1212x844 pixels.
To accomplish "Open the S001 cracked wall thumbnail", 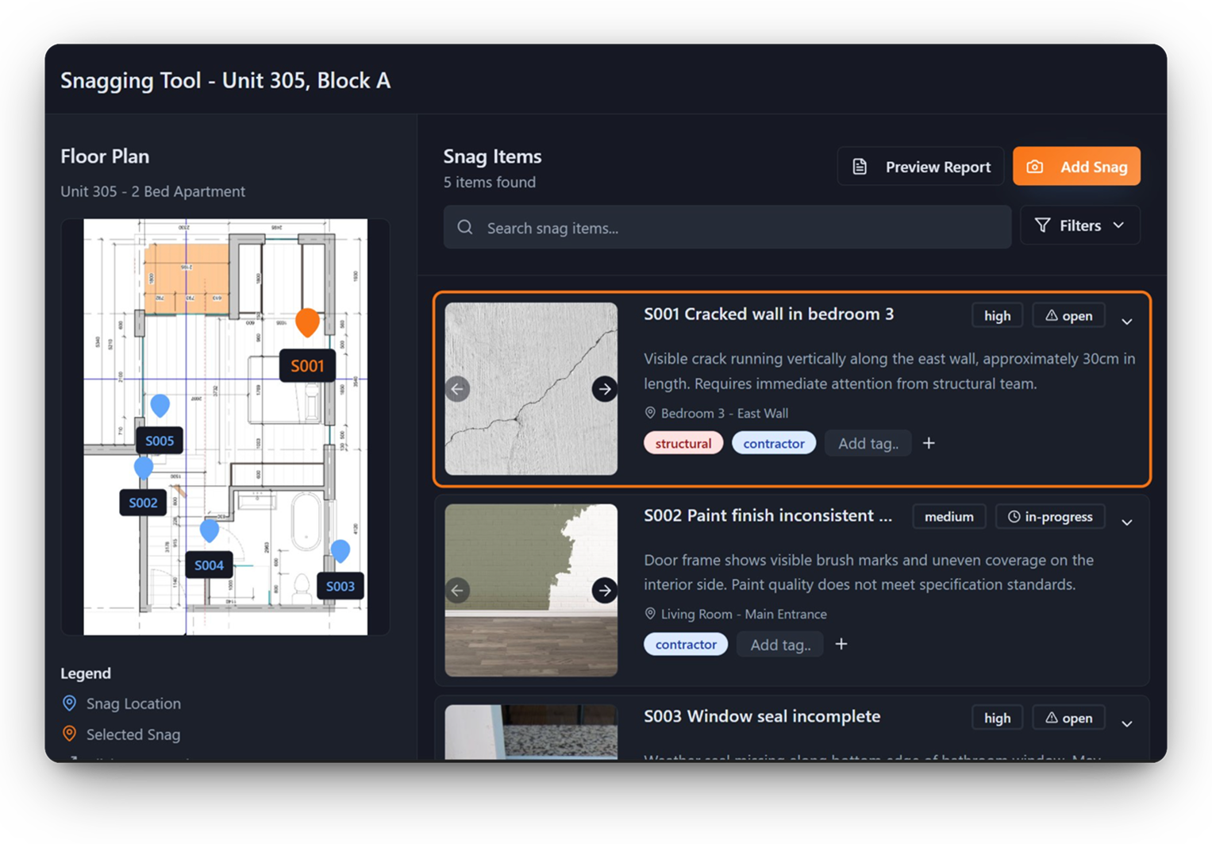I will click(531, 389).
